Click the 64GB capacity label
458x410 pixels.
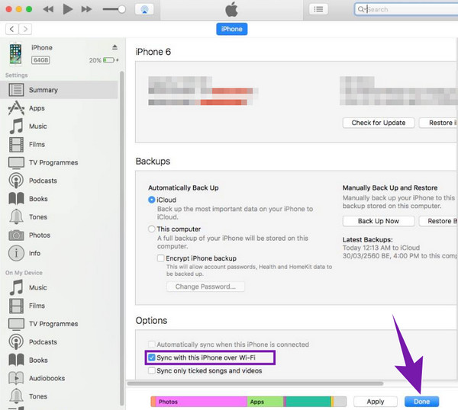(40, 60)
